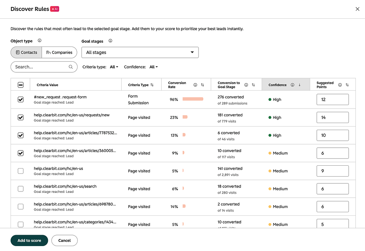Sort by Suggested Points arrows icon
Viewport: 365px width, 251px height.
[347, 85]
